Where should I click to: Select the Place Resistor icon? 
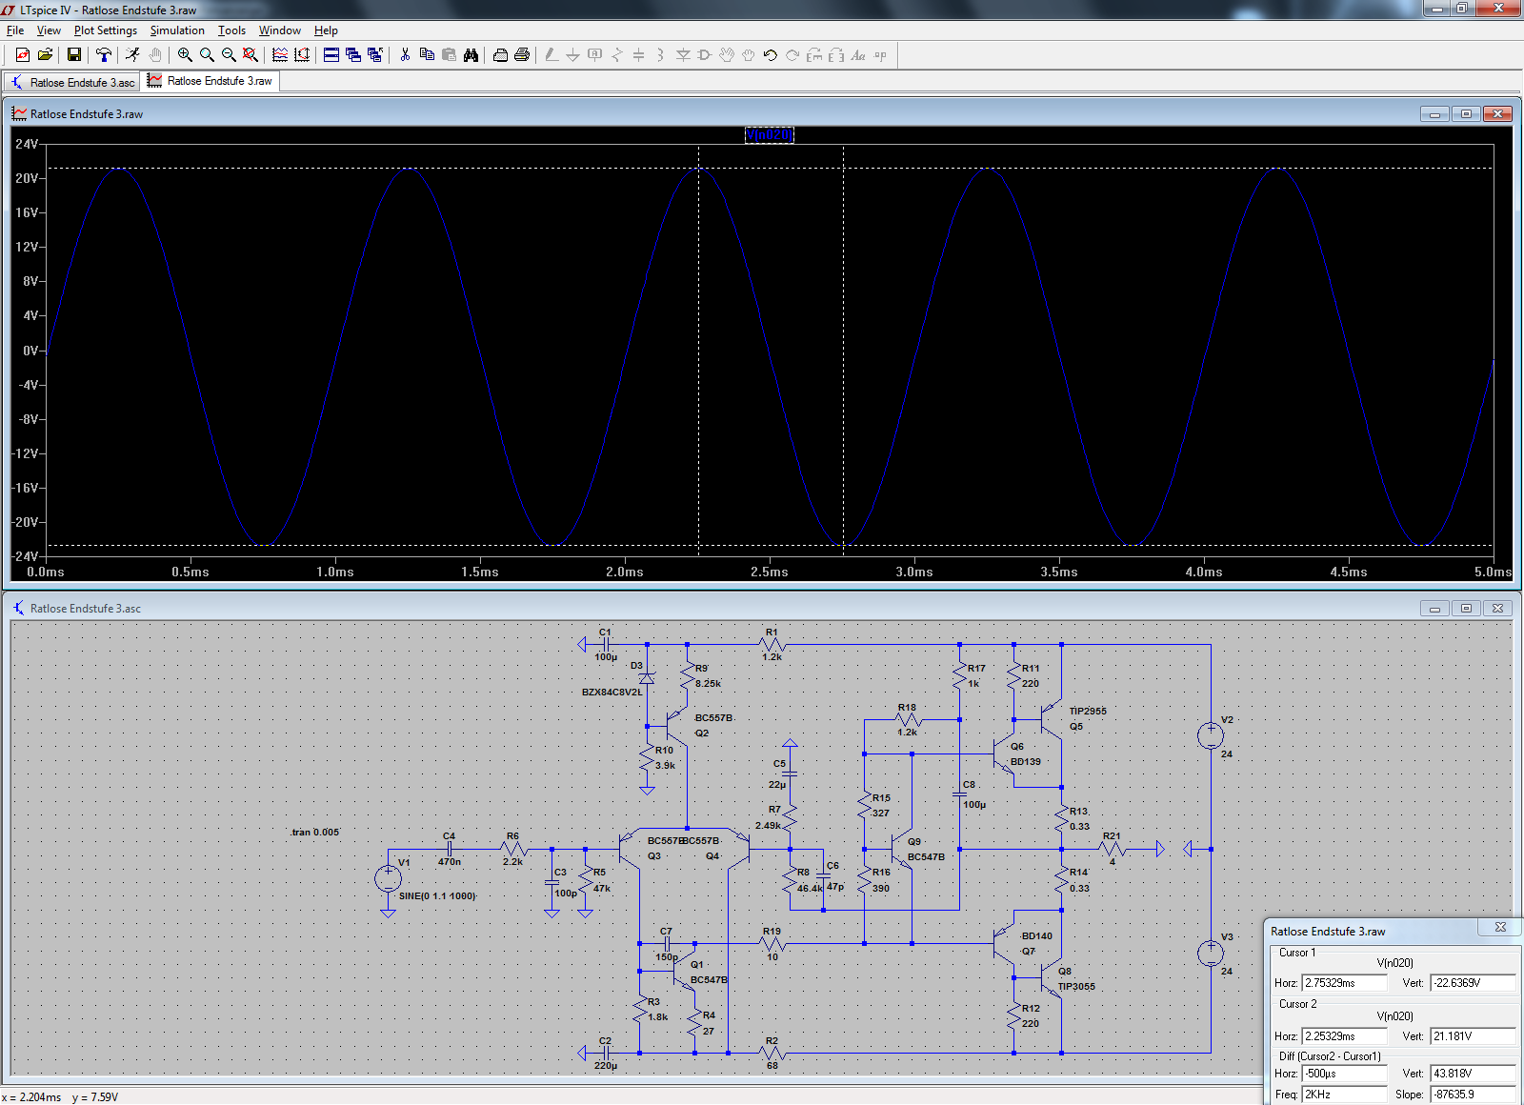tap(617, 55)
